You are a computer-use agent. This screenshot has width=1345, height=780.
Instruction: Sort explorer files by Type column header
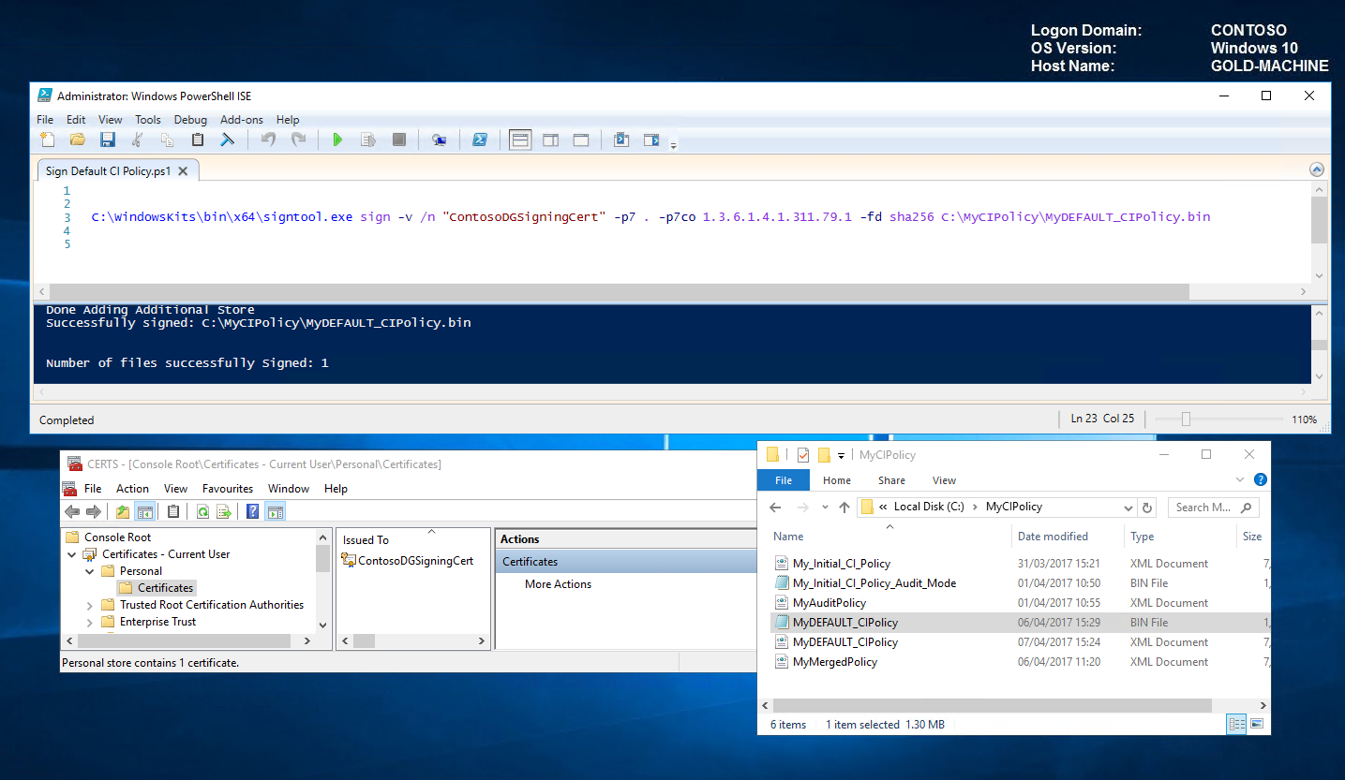click(x=1142, y=537)
